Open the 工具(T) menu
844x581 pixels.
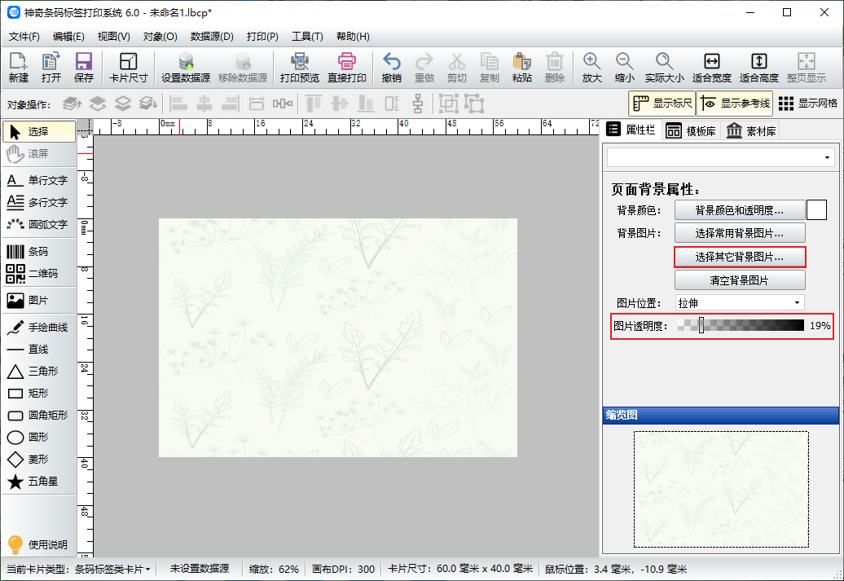[x=307, y=37]
